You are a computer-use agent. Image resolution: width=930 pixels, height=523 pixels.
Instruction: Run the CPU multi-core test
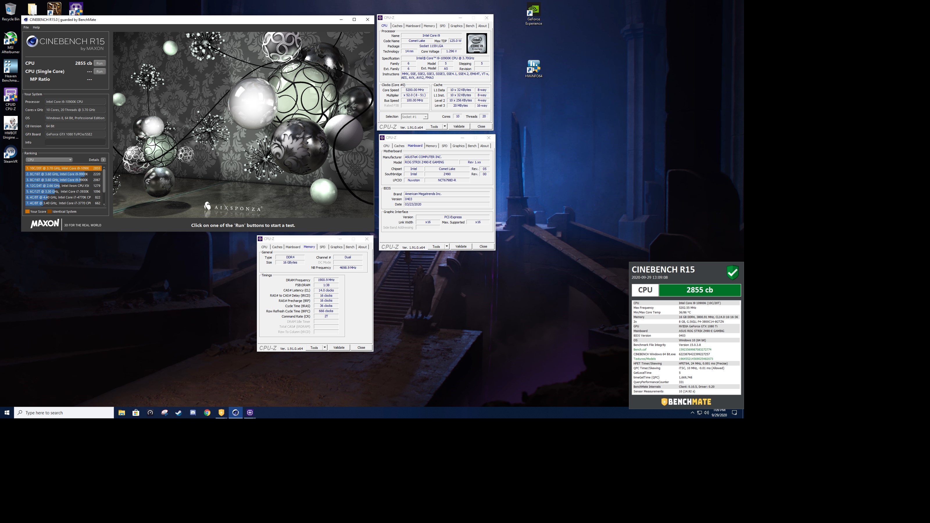(x=100, y=63)
